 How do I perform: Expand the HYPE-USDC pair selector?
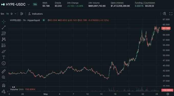tap(29, 4)
